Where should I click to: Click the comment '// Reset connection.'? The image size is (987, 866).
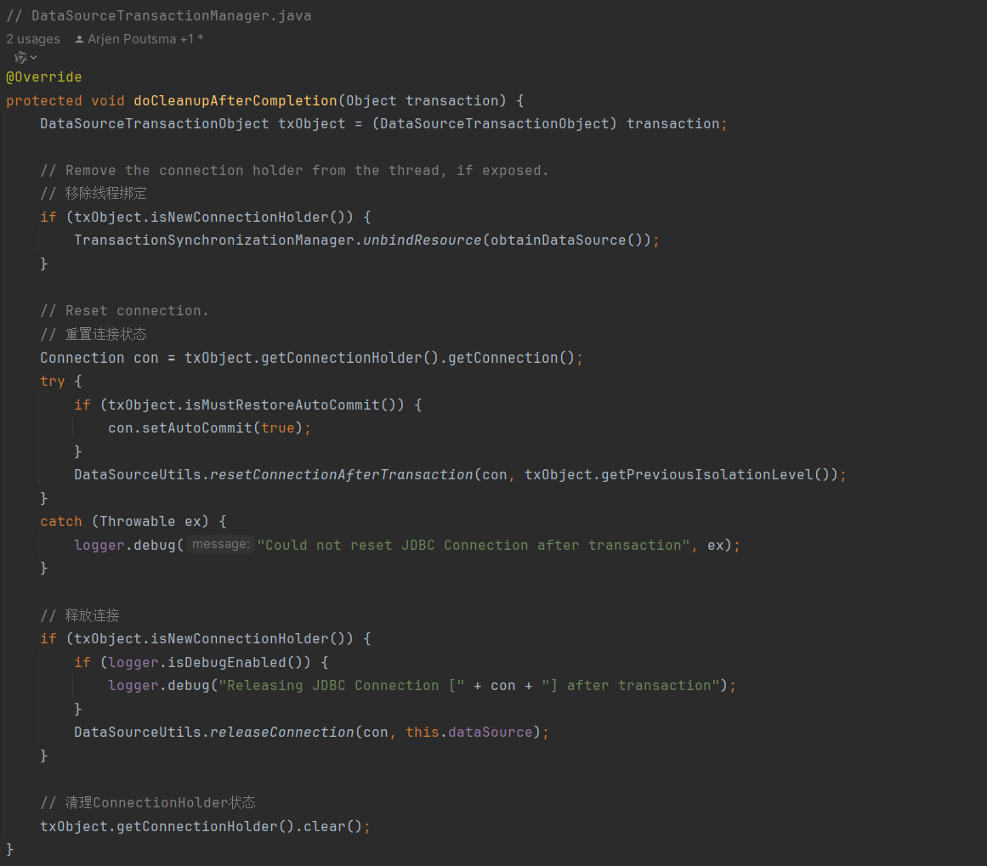tap(124, 311)
